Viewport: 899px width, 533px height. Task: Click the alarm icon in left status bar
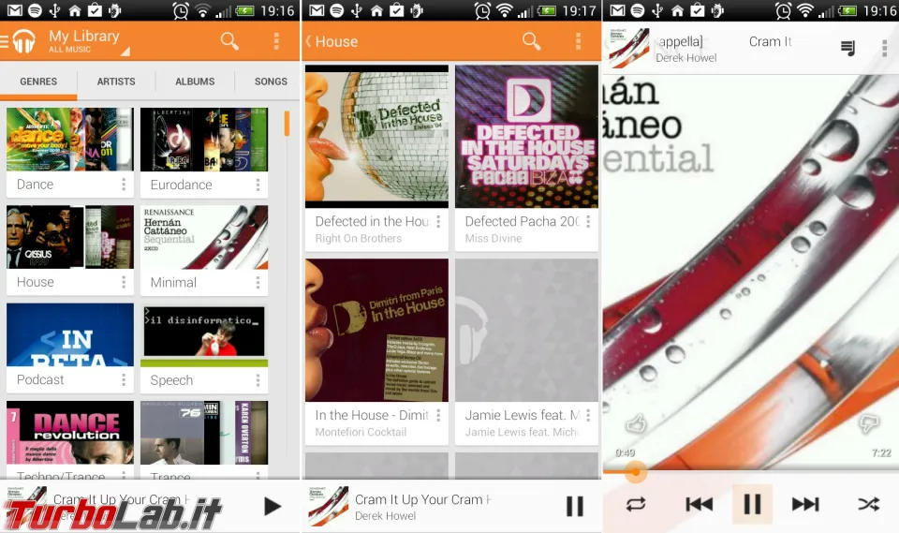(181, 10)
